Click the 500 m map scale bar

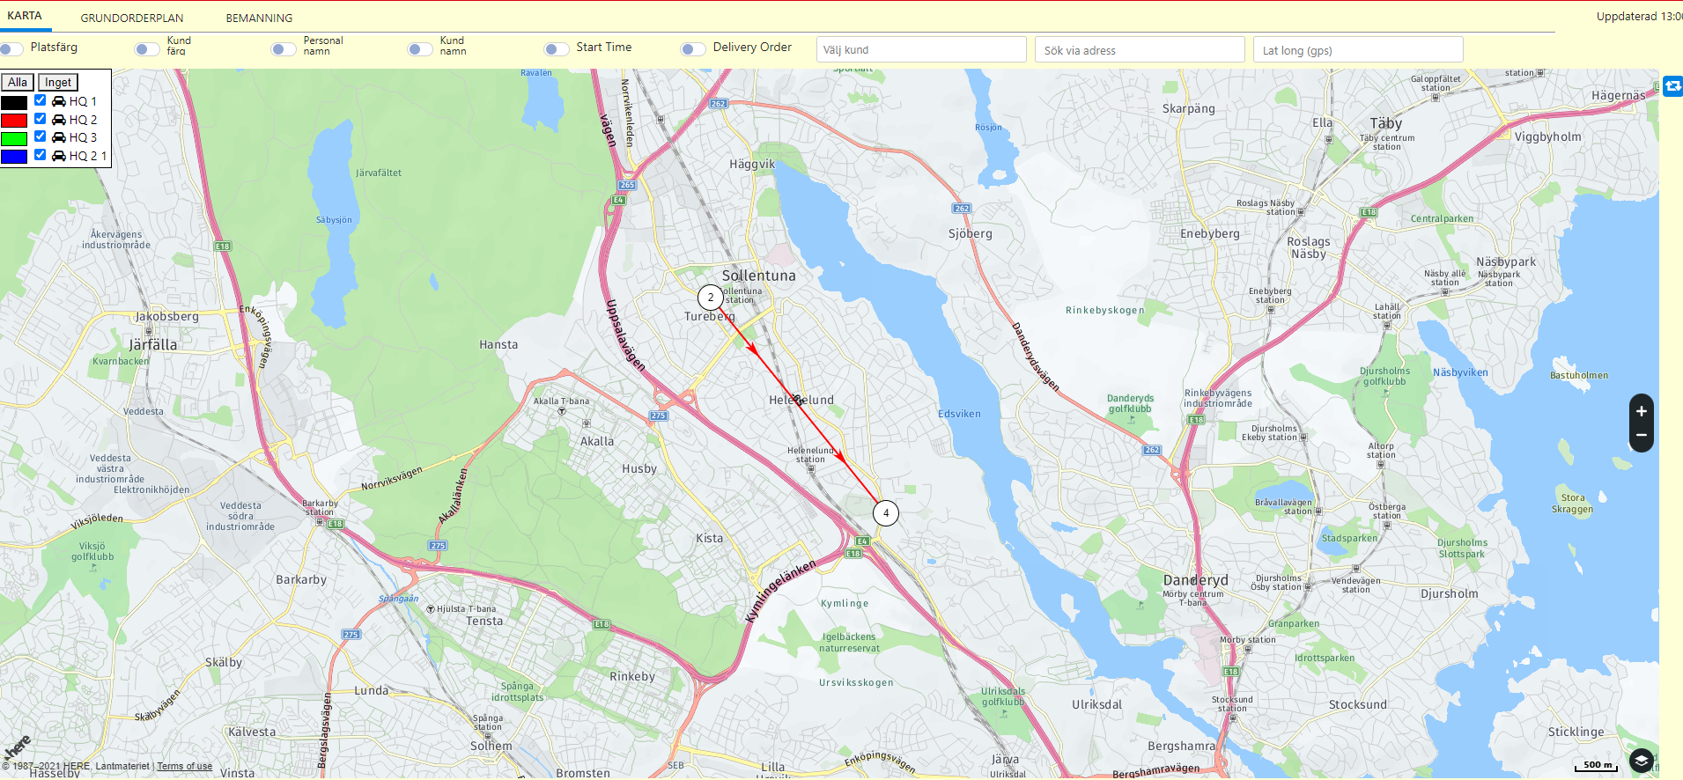click(x=1597, y=766)
